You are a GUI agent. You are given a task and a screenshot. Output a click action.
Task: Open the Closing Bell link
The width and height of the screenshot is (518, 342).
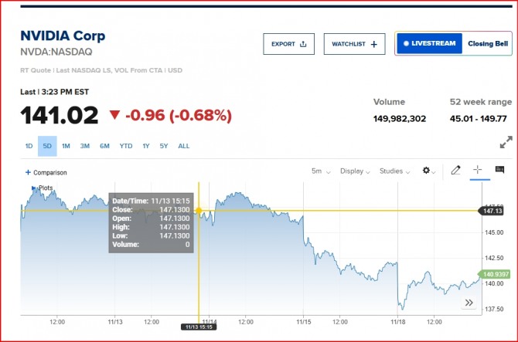pyautogui.click(x=487, y=44)
